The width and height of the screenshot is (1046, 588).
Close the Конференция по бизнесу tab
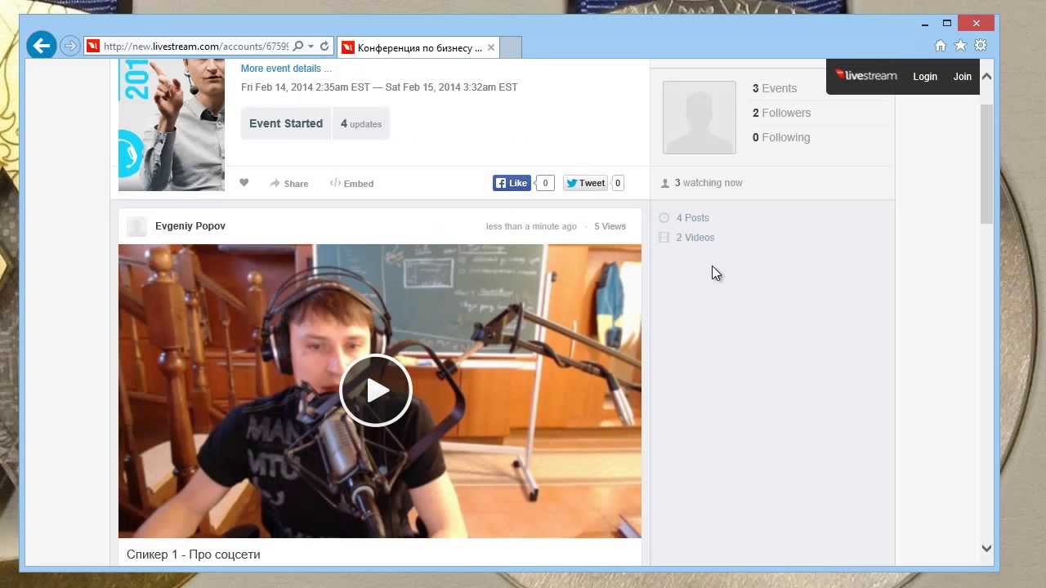(x=490, y=47)
